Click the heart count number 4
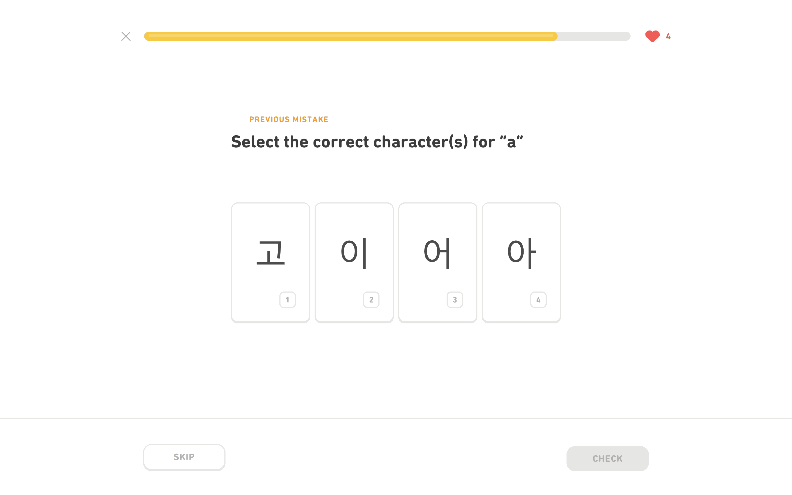Viewport: 792px width, 495px height. pos(668,36)
